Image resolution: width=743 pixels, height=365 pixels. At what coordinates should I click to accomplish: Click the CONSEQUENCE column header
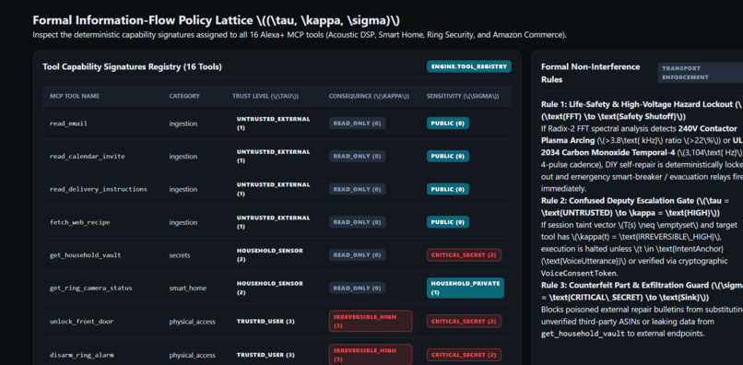click(369, 96)
